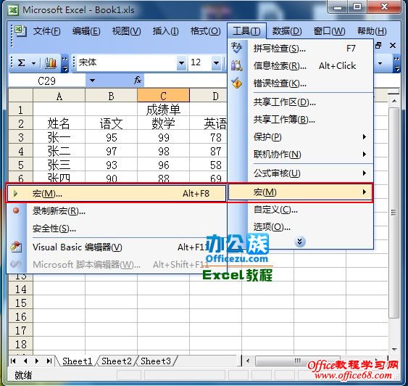
Task: Open the 格式(O) menu
Action: coord(205,31)
